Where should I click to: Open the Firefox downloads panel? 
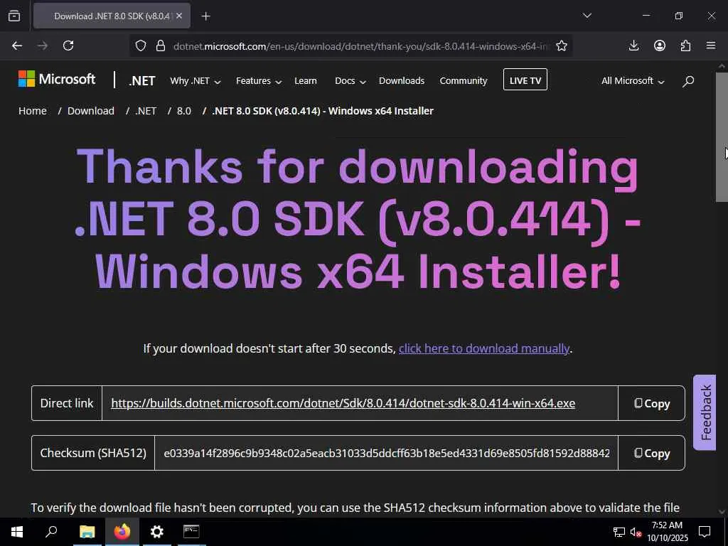pyautogui.click(x=633, y=45)
